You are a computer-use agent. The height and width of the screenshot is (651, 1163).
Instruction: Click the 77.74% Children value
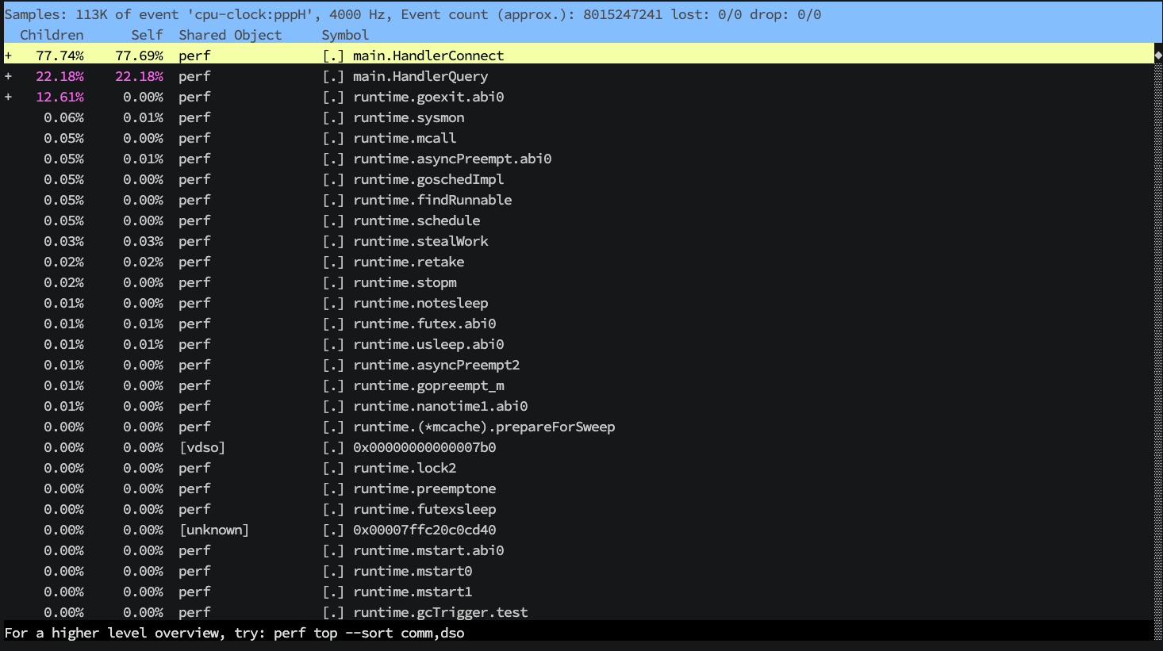(59, 56)
